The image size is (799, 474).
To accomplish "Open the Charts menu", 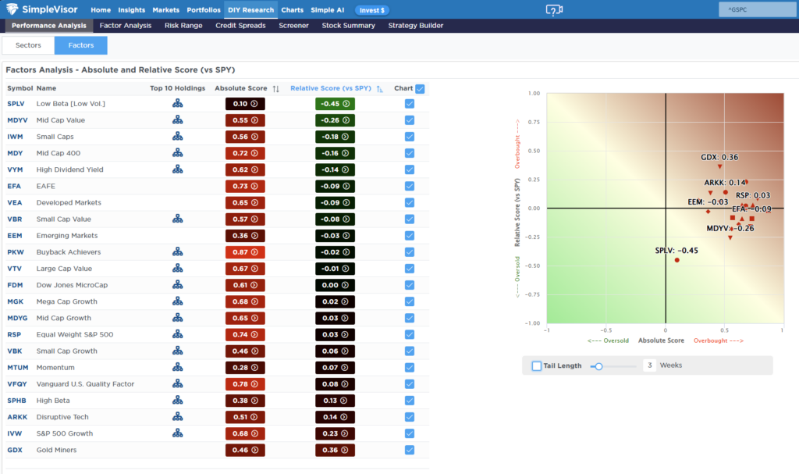I will click(x=292, y=9).
